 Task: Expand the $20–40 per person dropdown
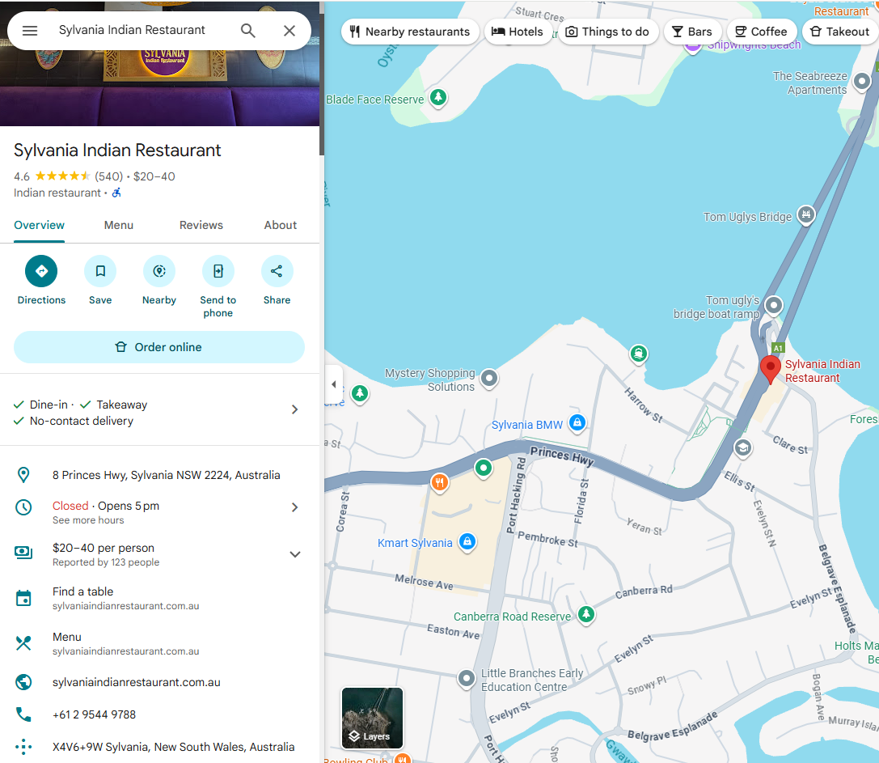point(295,554)
